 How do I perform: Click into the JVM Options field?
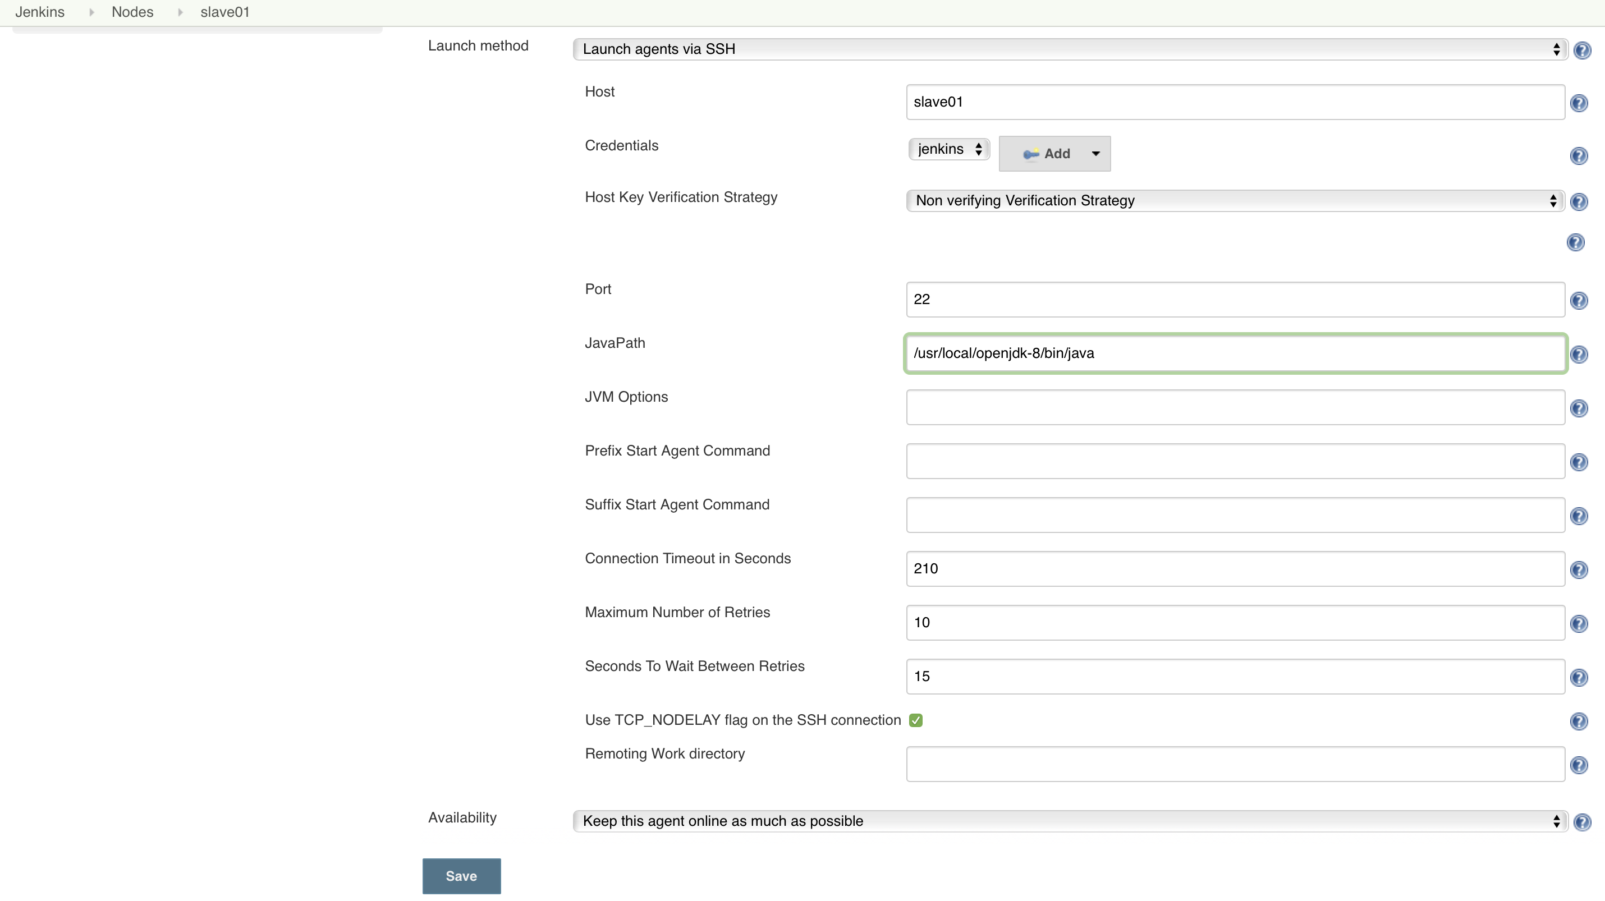click(1235, 407)
